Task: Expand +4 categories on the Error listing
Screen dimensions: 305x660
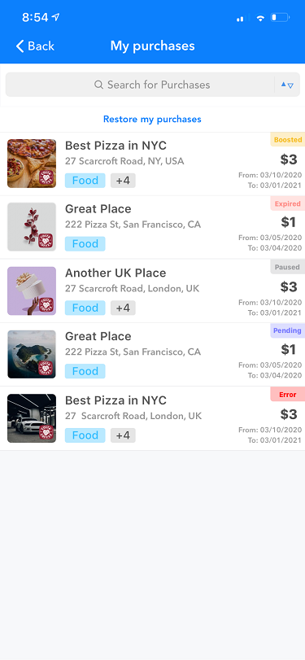Action: coord(123,435)
